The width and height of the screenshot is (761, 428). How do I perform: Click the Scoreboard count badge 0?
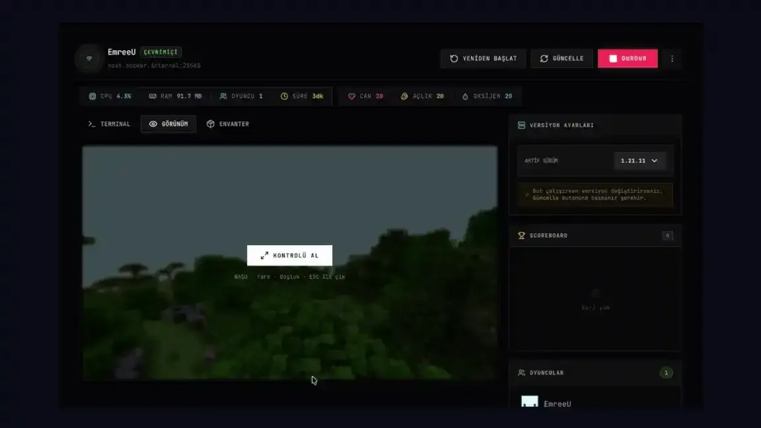pyautogui.click(x=667, y=235)
